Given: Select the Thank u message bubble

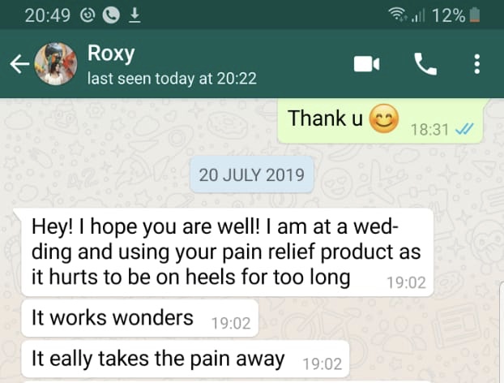Looking at the screenshot, I should pos(380,121).
